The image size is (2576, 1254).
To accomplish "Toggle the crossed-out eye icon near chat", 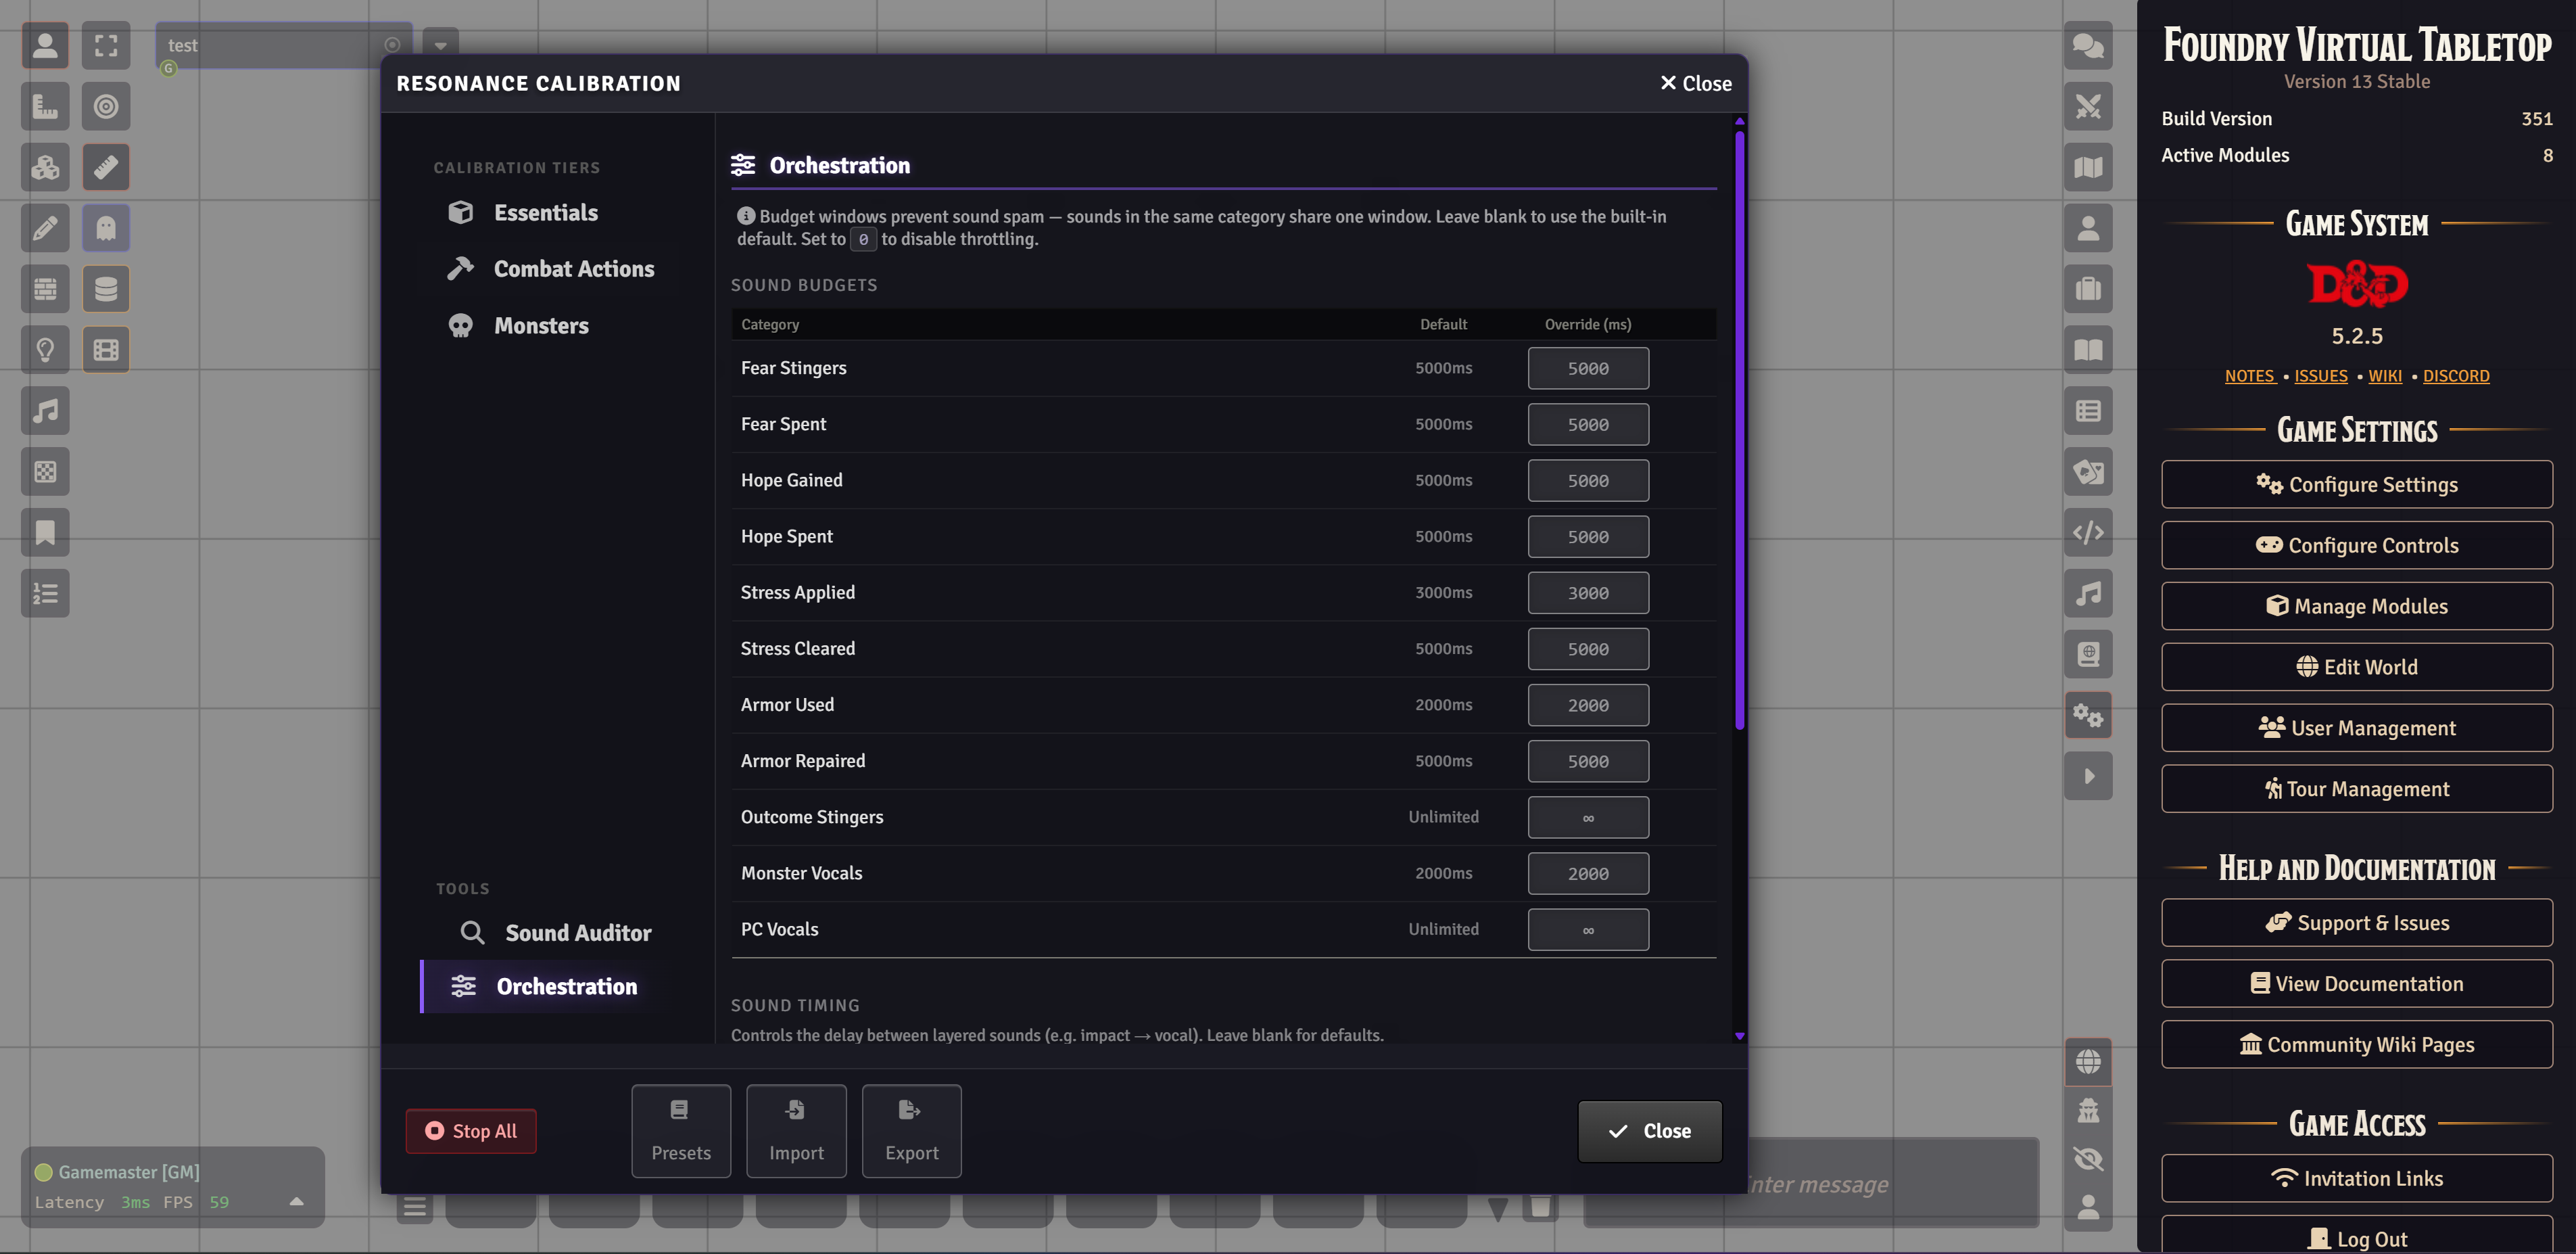I will [x=2088, y=1159].
